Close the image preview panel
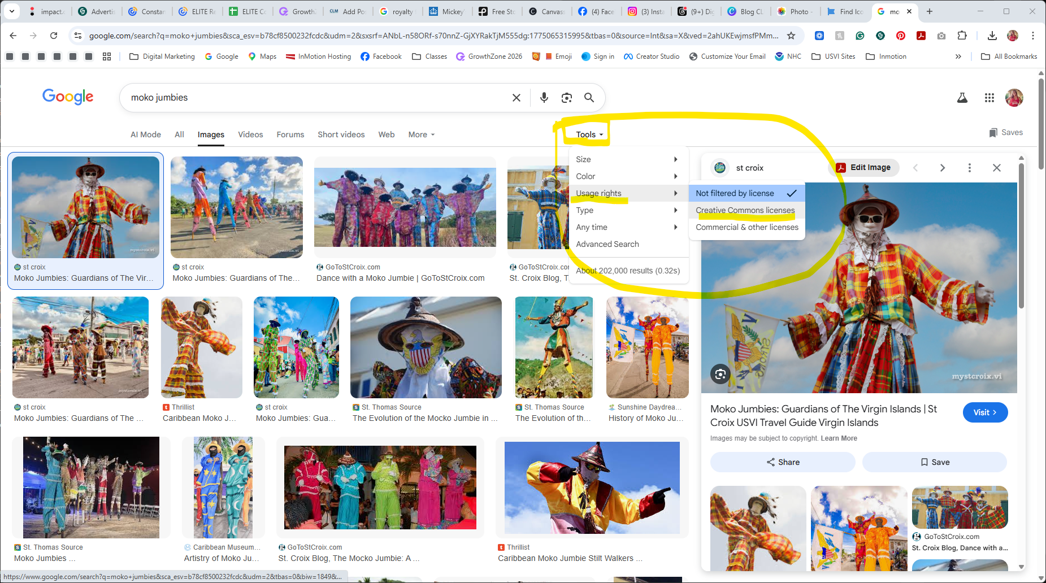Image resolution: width=1046 pixels, height=583 pixels. pos(996,168)
